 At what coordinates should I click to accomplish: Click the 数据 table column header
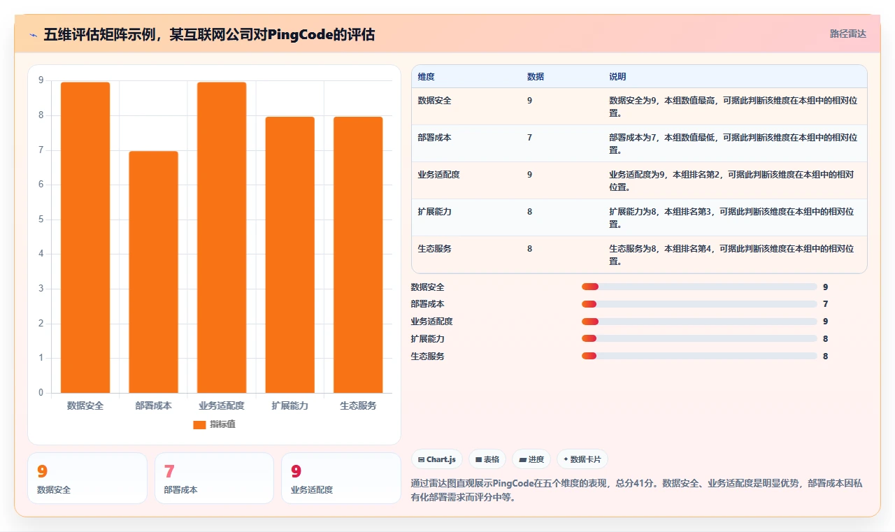click(x=536, y=76)
